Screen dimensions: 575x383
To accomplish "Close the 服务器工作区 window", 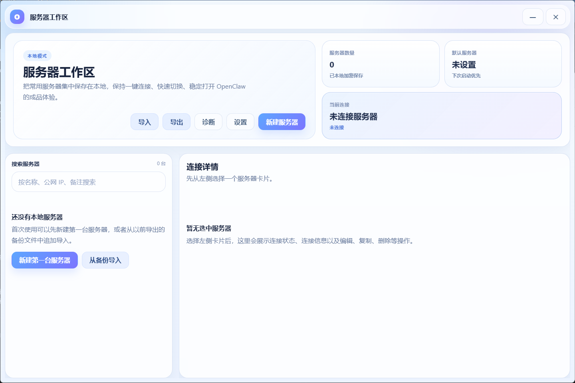I will (x=555, y=17).
